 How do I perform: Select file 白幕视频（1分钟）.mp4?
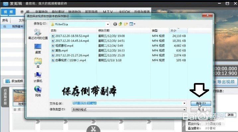coord(71,60)
